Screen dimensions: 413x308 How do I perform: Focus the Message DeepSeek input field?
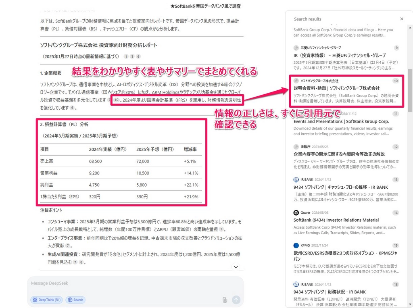pyautogui.click(x=136, y=283)
